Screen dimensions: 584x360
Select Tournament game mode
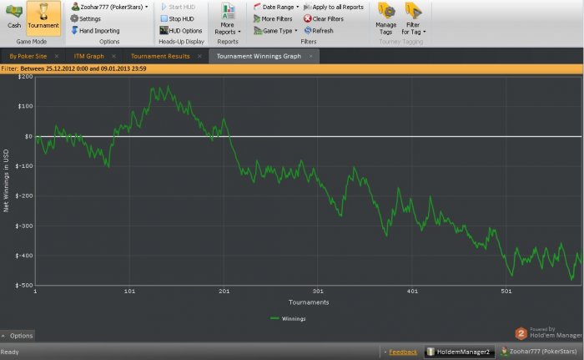tap(43, 15)
